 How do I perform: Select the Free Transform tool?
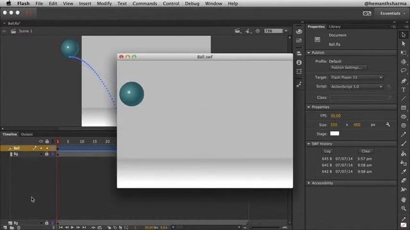[x=404, y=52]
